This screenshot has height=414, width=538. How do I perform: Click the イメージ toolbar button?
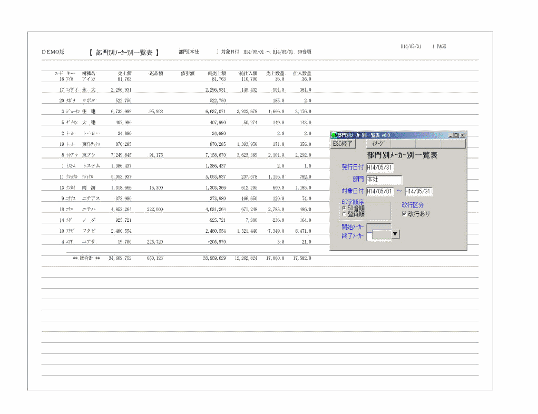[x=378, y=144]
